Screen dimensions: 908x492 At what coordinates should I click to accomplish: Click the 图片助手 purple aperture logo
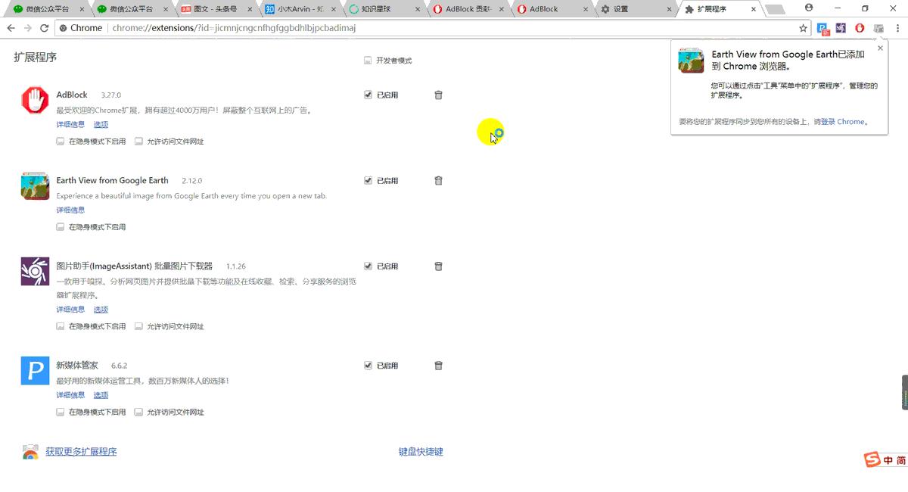point(35,271)
